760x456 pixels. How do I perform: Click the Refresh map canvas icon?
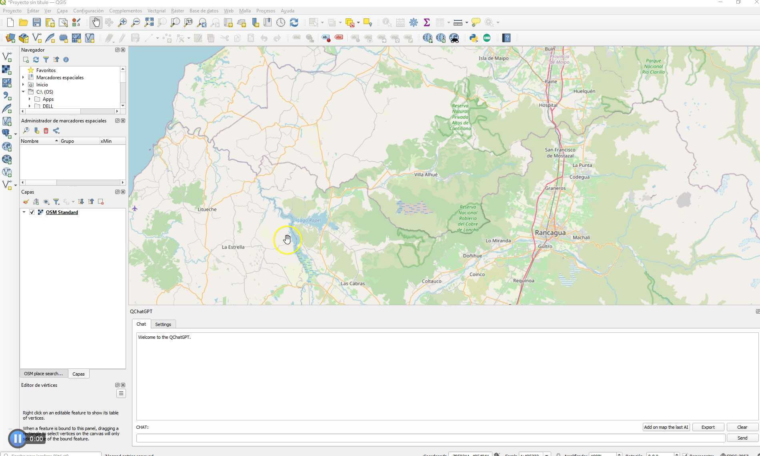[294, 22]
